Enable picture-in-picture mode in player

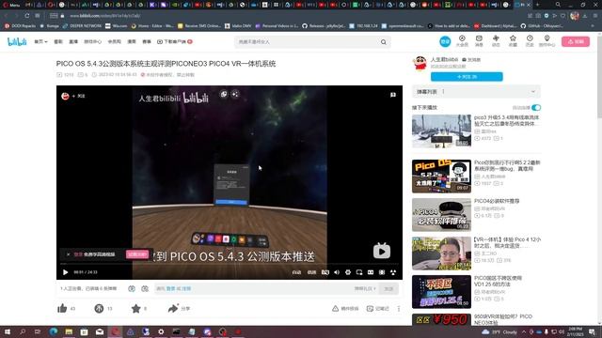(359, 272)
